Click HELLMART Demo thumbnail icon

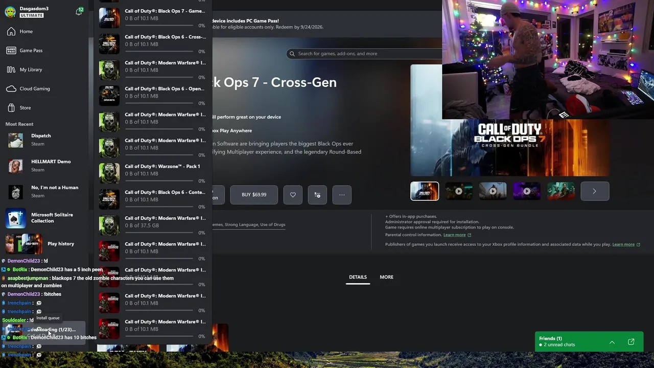tap(15, 166)
